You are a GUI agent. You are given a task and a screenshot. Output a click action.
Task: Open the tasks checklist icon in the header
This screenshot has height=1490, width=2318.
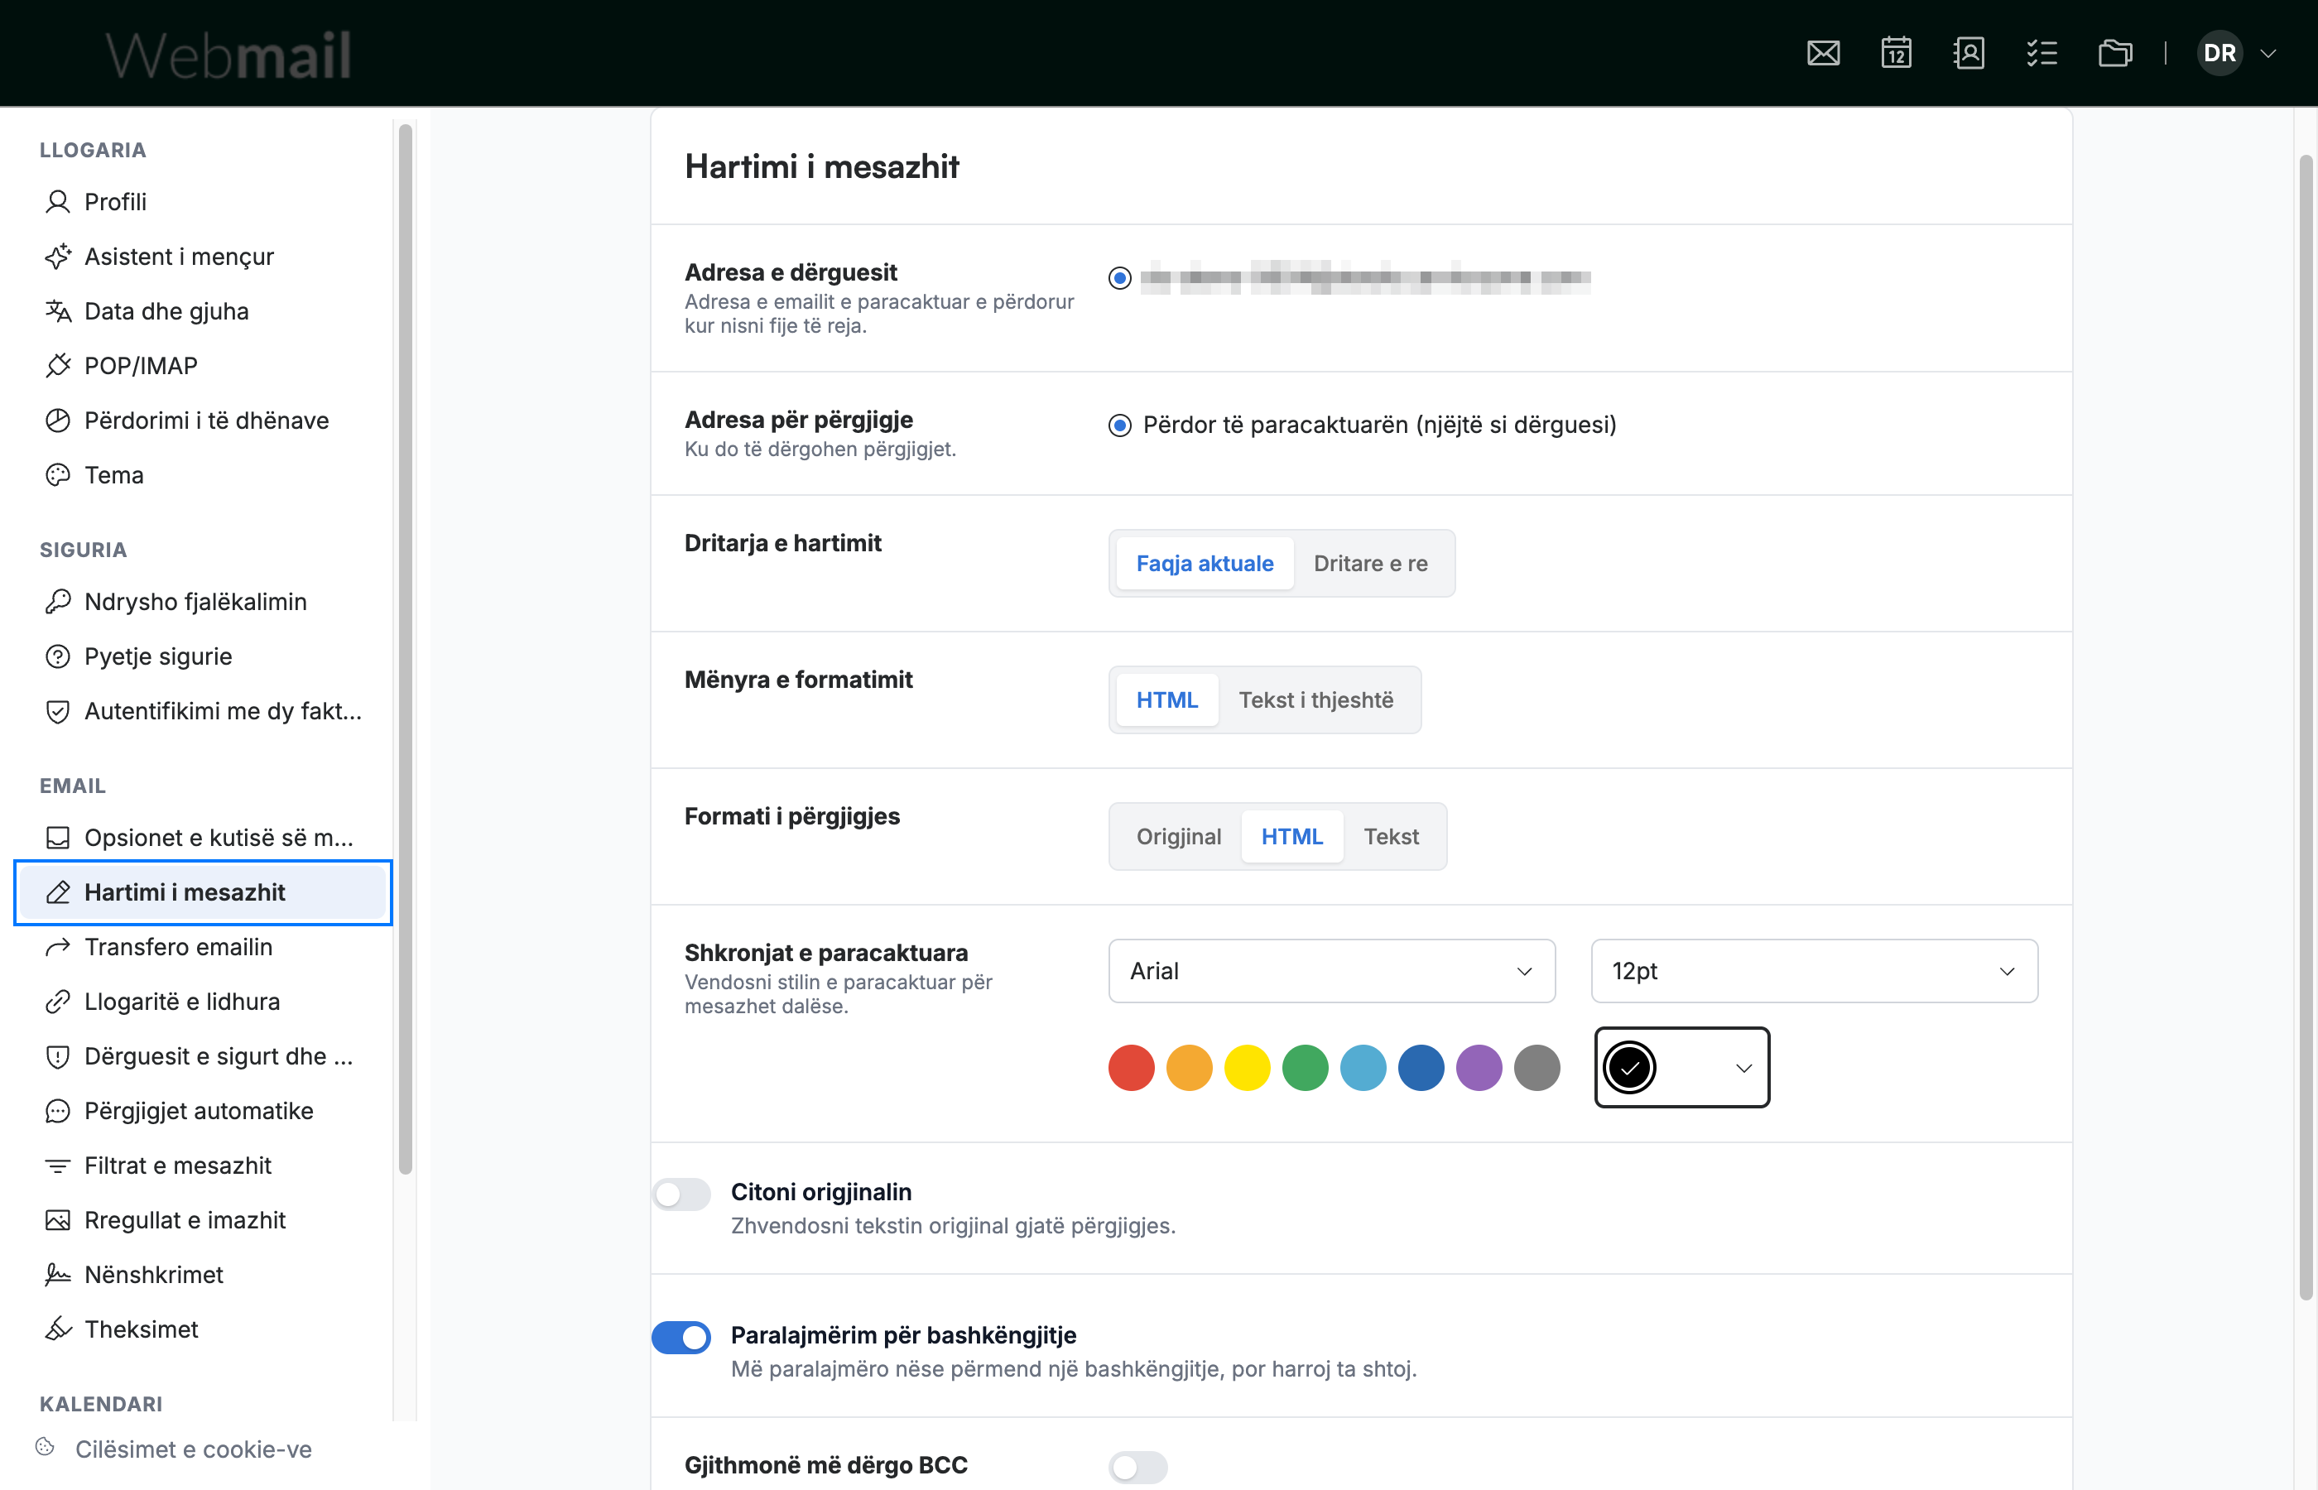pyautogui.click(x=2041, y=53)
